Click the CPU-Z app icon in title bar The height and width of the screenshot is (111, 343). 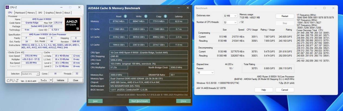point(7,7)
